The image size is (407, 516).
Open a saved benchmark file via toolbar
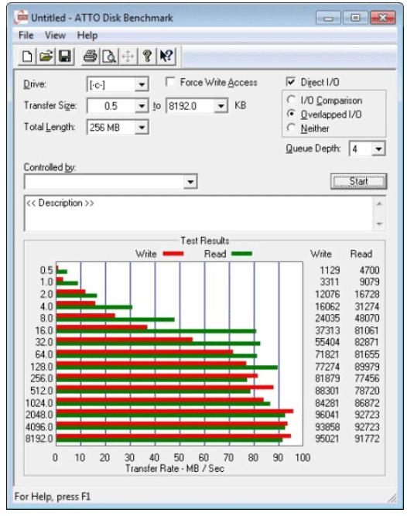[x=46, y=56]
